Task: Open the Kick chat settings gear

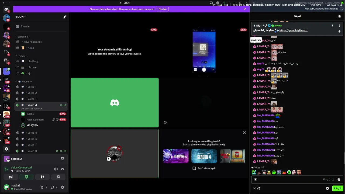Action: coord(327,188)
